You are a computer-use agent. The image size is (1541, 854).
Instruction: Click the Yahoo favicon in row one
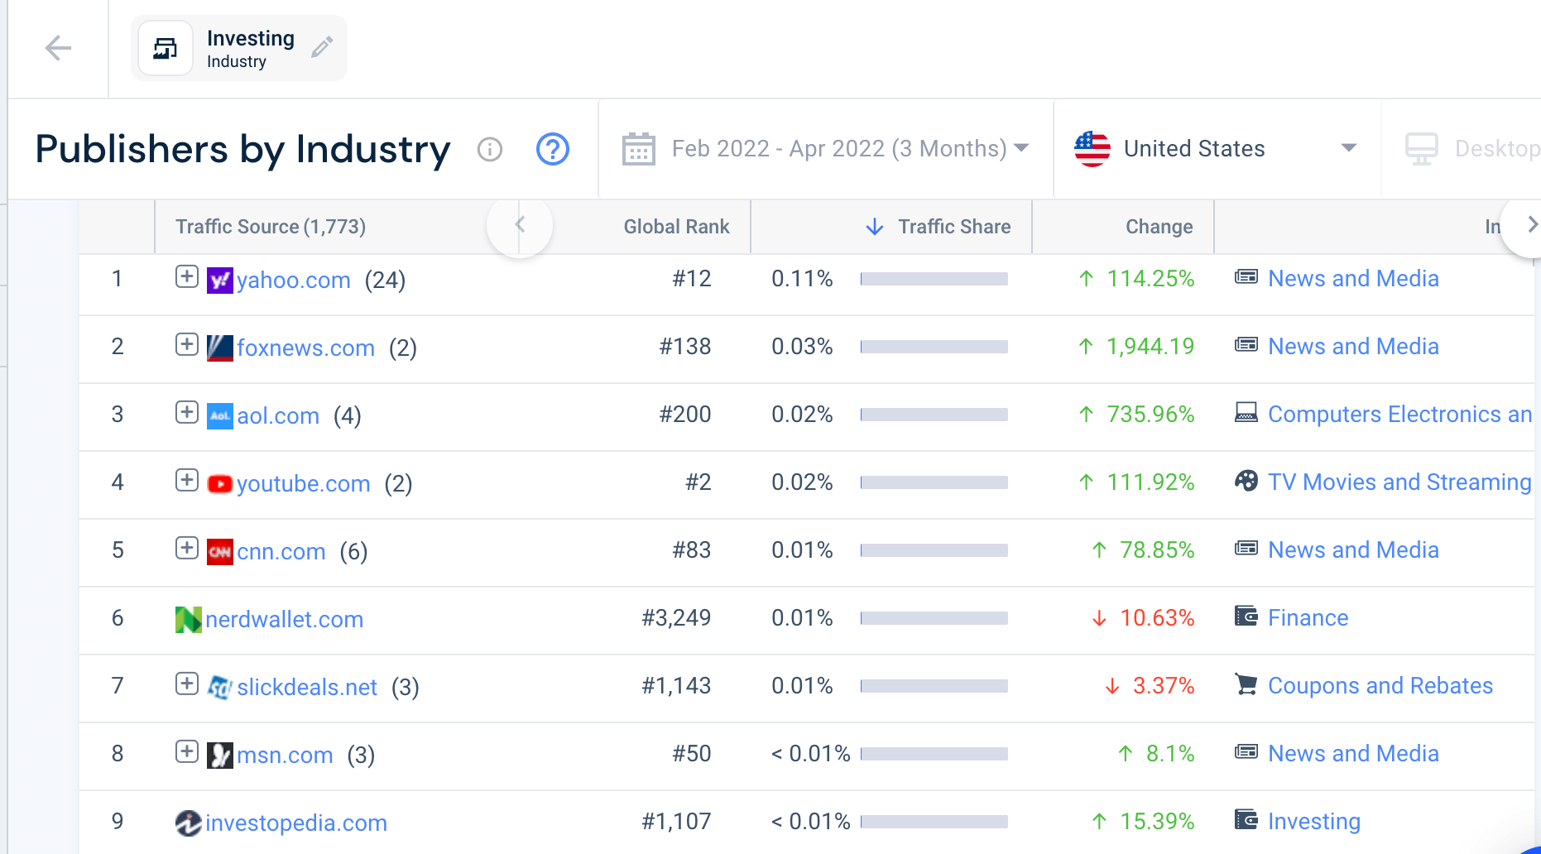coord(219,280)
